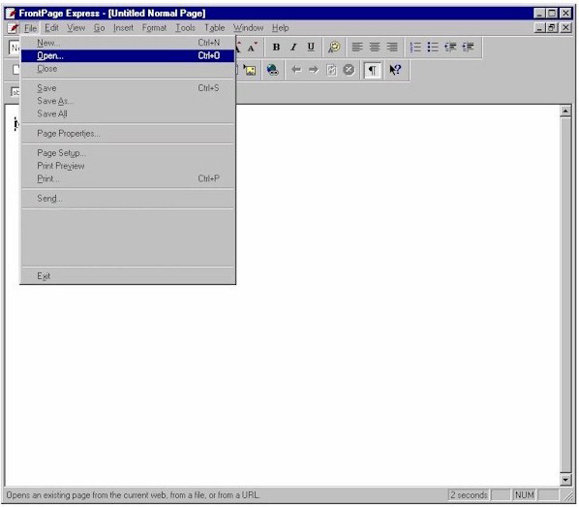
Task: Select Save in the File menu
Action: coord(128,88)
